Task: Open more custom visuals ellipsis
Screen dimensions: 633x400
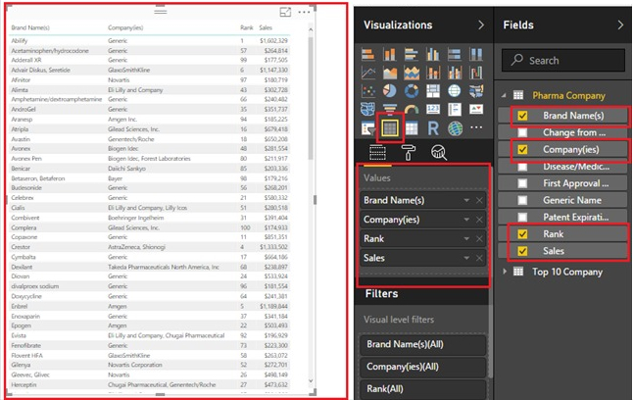Action: (476, 127)
